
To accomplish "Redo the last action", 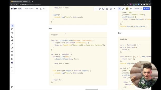I will tap(12, 71).
